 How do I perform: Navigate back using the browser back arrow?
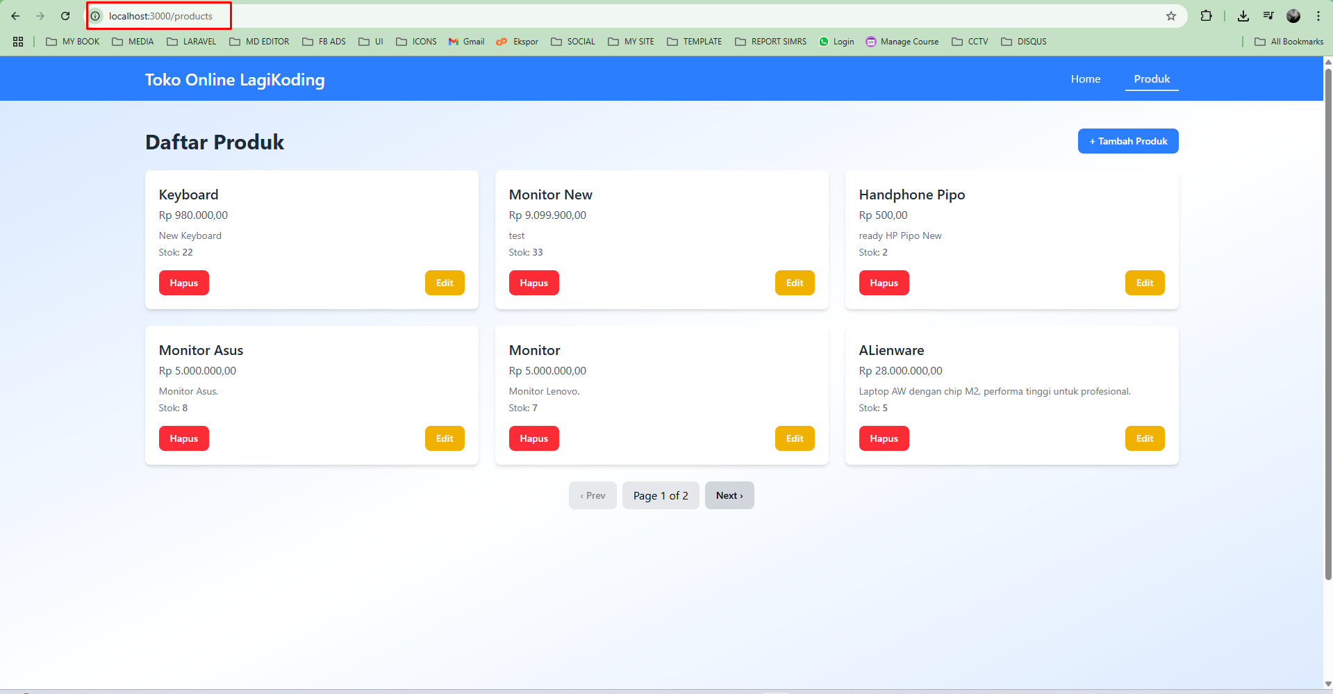click(16, 15)
